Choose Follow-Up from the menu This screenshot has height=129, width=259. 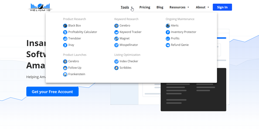pos(75,68)
